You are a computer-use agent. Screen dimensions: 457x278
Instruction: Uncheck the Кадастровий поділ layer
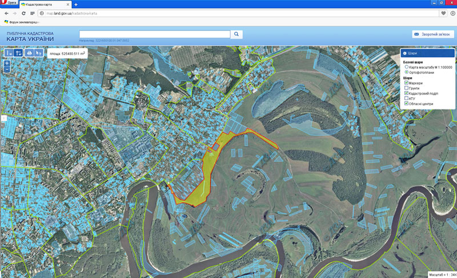[x=406, y=93]
